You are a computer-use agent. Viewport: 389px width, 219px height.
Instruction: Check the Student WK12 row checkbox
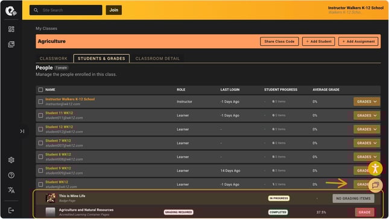(x=40, y=184)
